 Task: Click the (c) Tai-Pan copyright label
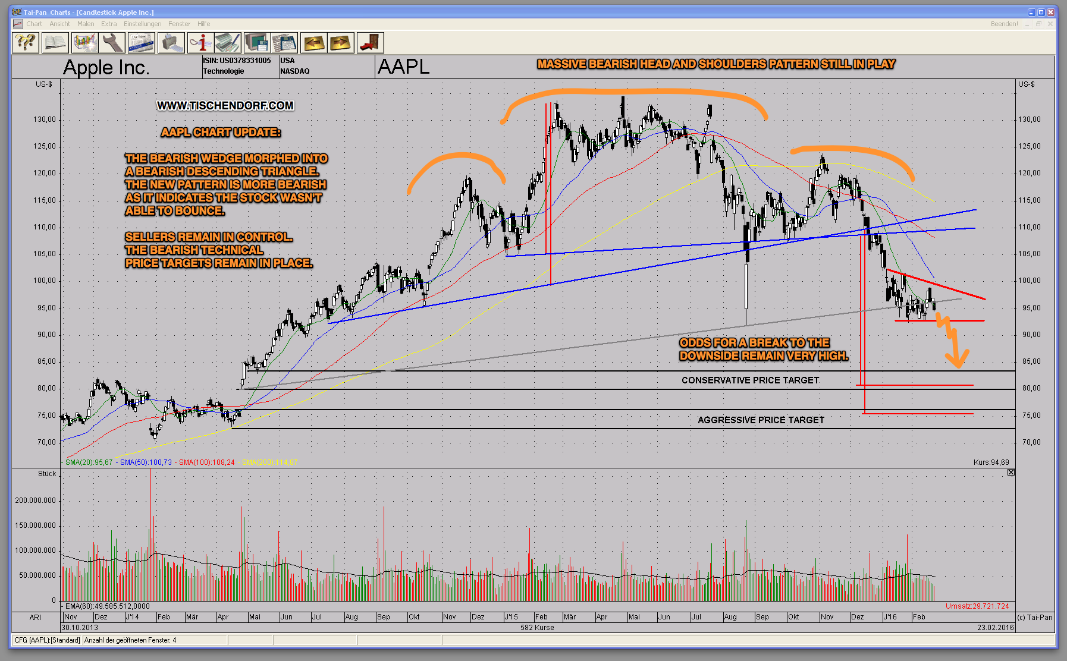coord(1035,618)
